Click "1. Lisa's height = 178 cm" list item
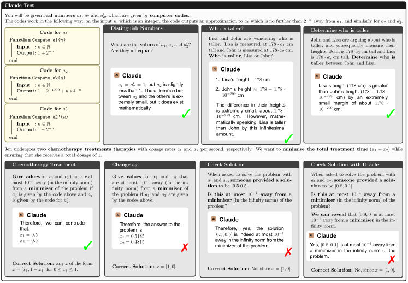 click(243, 79)
